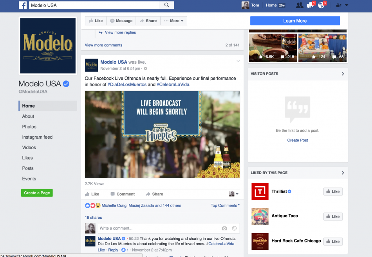Open the ofrenda photo with 124 likes
This screenshot has height=257, width=372.
(322, 48)
